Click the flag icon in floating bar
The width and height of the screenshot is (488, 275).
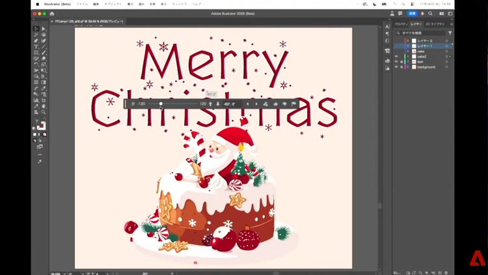coord(293,104)
